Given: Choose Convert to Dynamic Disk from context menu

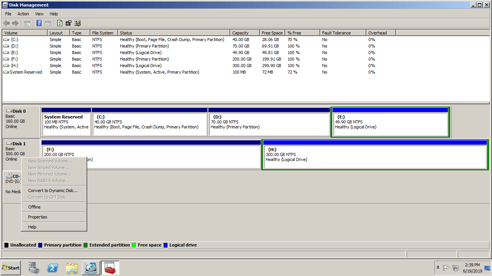Looking at the screenshot, I should coord(53,191).
